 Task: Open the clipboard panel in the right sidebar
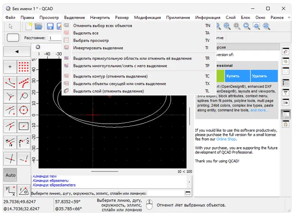286,124
